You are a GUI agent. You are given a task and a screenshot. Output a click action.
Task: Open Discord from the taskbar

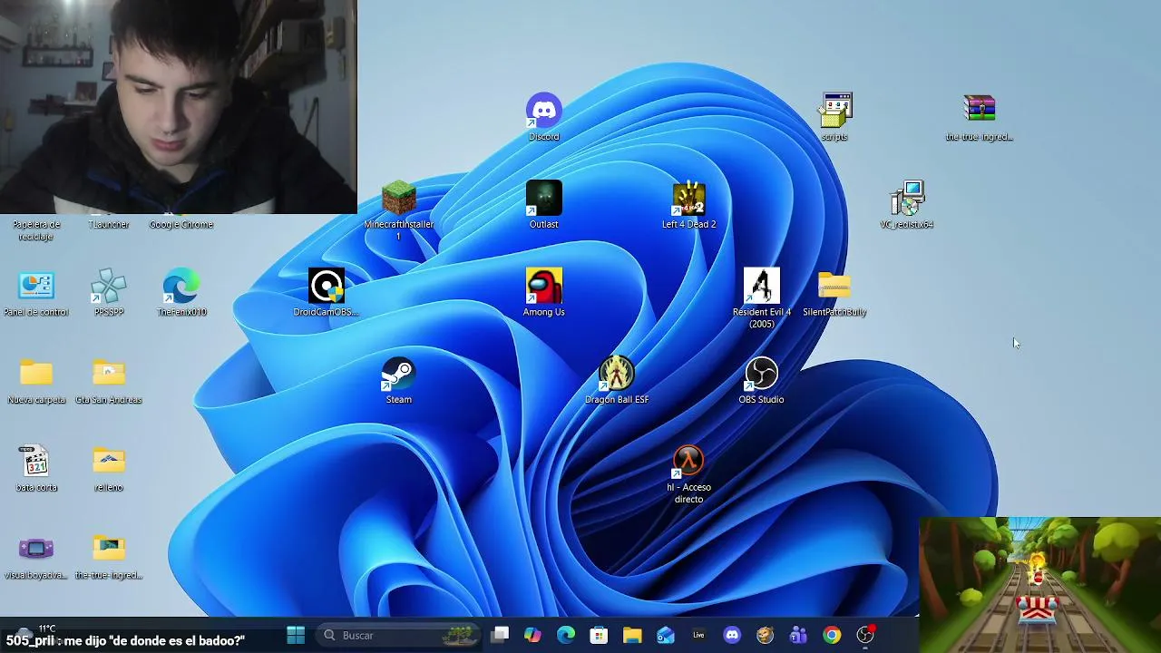pyautogui.click(x=732, y=635)
